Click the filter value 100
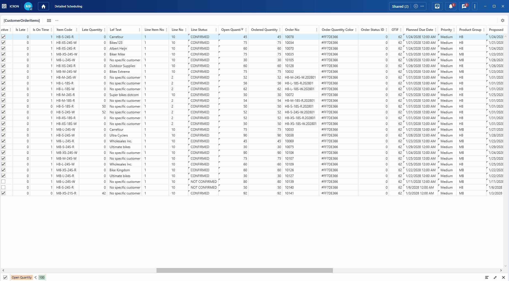Screen dimensions: 509x281 pyautogui.click(x=42, y=277)
